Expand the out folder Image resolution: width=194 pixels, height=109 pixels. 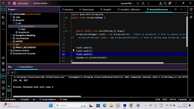click(11, 45)
